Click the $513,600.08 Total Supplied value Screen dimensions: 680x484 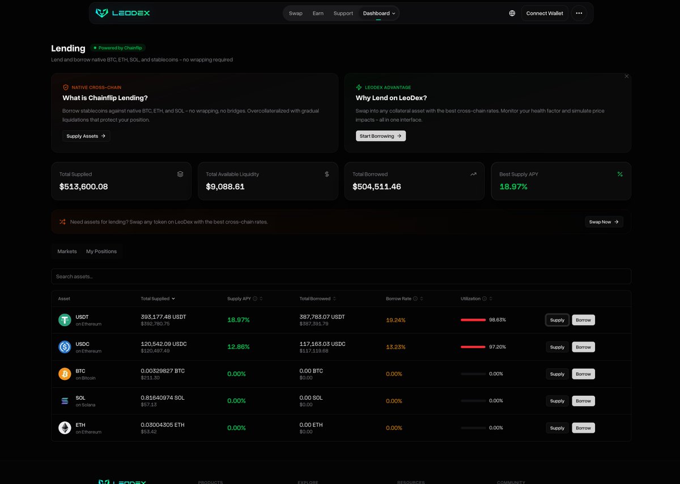click(83, 186)
